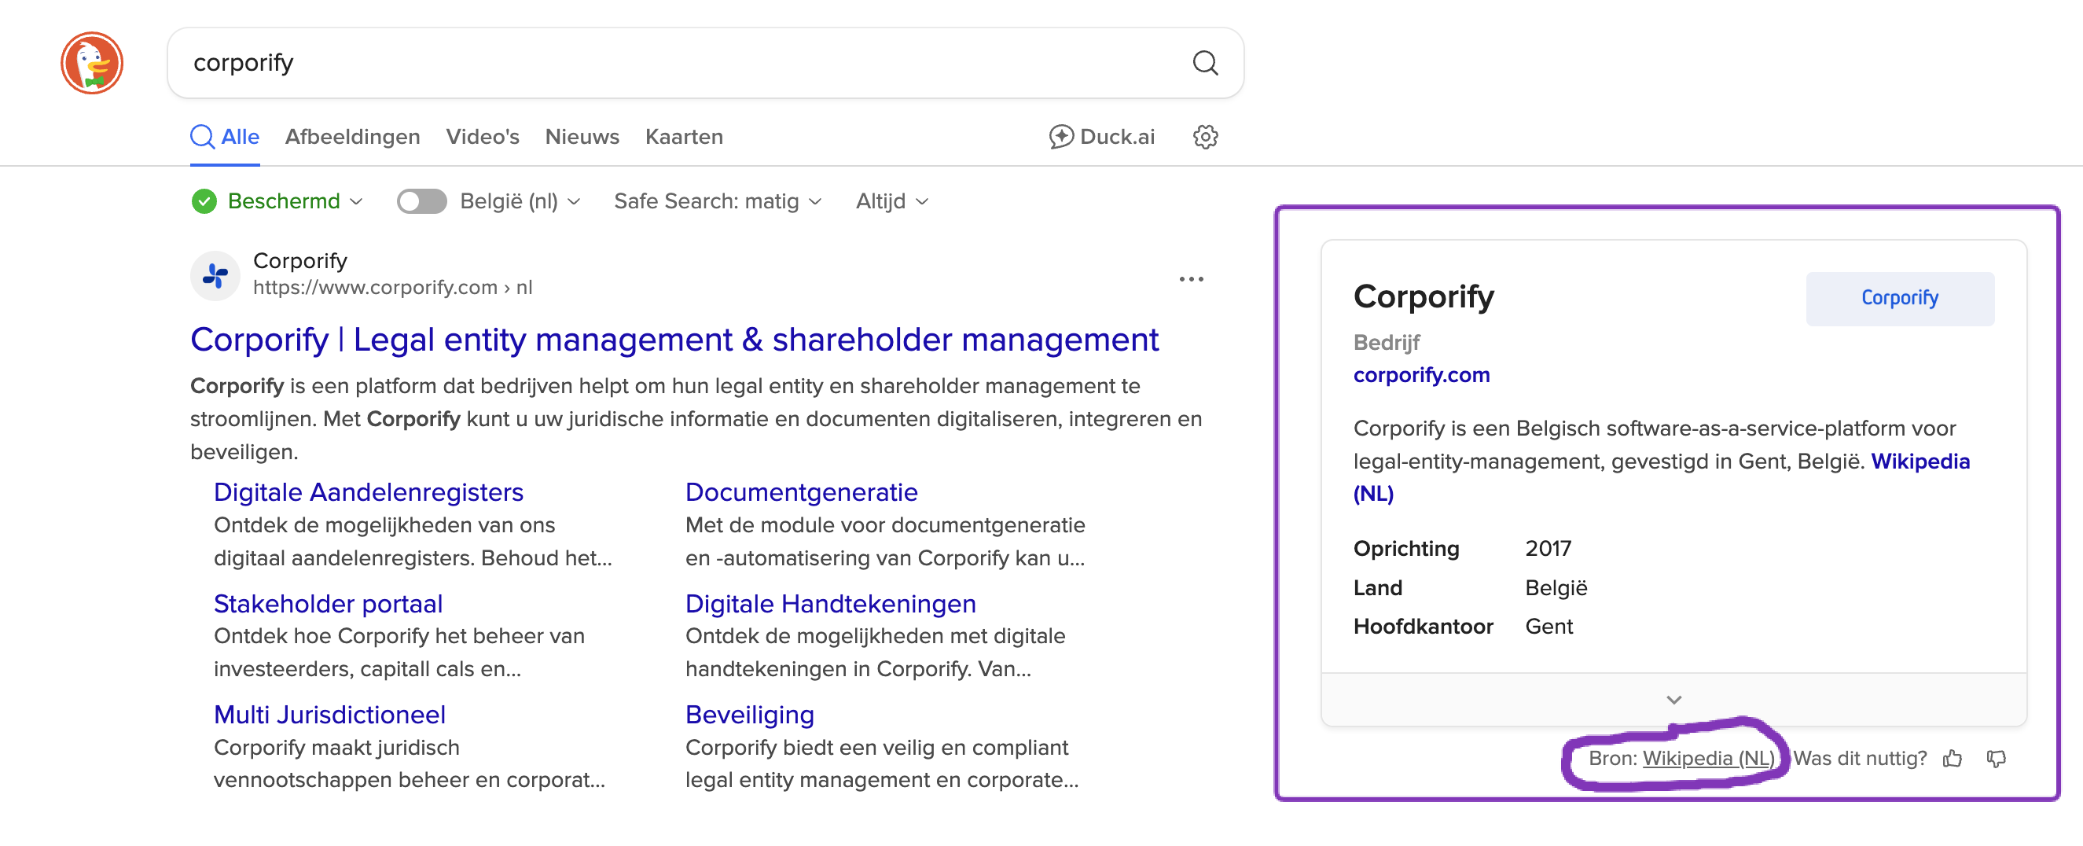The height and width of the screenshot is (846, 2083).
Task: Open the Safe Search: matig dropdown
Action: pyautogui.click(x=717, y=201)
